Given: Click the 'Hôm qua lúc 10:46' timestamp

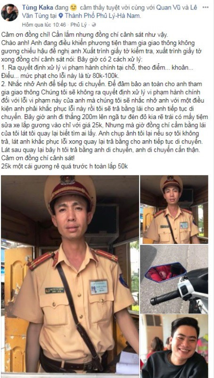Looking at the screenshot, I should (x=44, y=25).
